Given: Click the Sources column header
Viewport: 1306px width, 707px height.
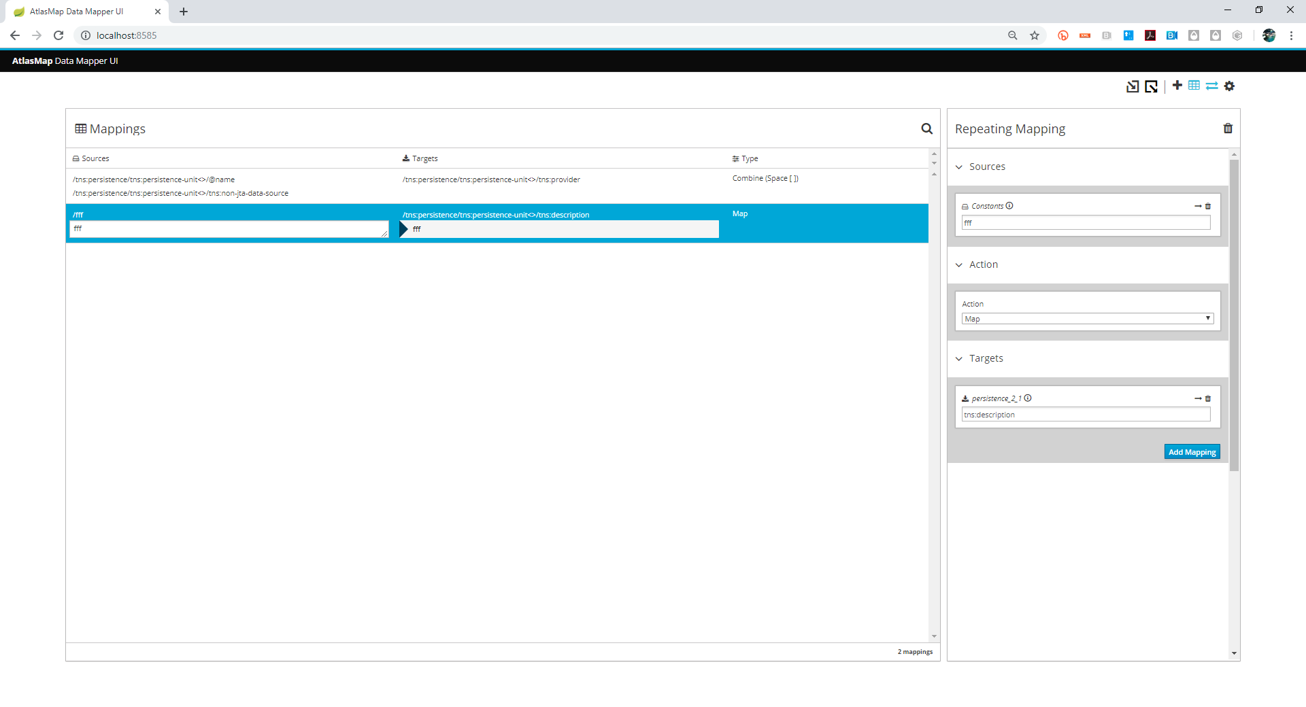Looking at the screenshot, I should tap(91, 158).
